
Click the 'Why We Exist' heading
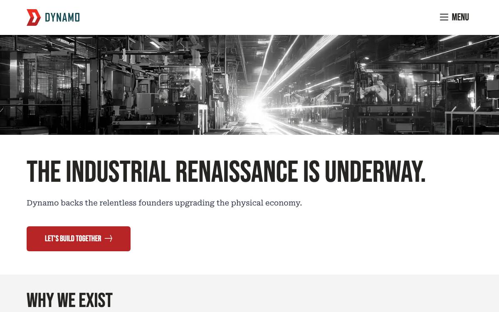tap(69, 300)
